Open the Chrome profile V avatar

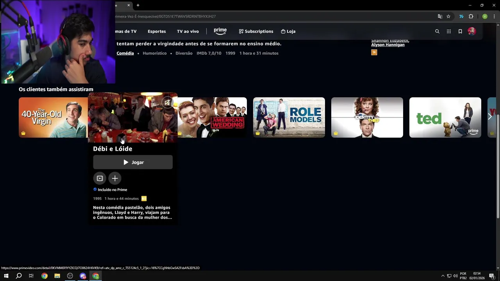(x=485, y=16)
